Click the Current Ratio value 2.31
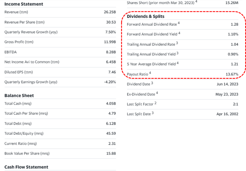 112,144
